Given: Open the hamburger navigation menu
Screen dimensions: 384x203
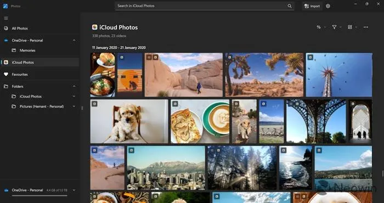Looking at the screenshot, I should (x=6, y=18).
